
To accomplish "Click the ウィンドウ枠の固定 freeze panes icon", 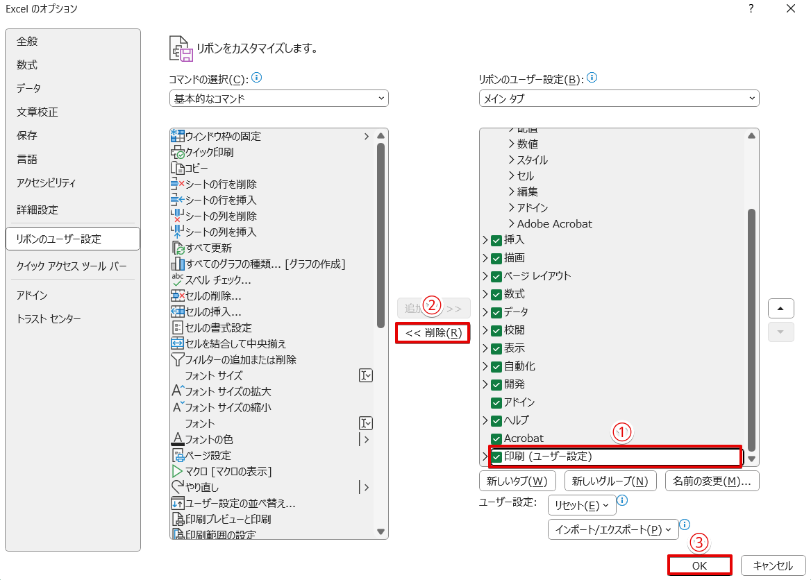I will point(175,135).
